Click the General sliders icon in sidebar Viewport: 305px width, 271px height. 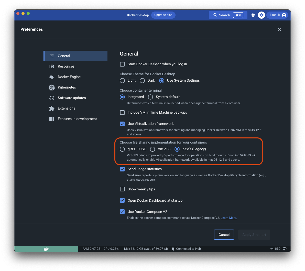point(51,56)
